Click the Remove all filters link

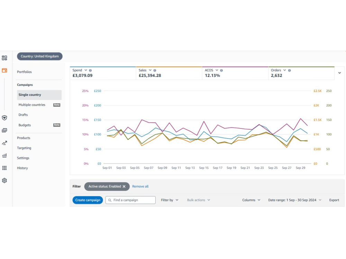140,186
